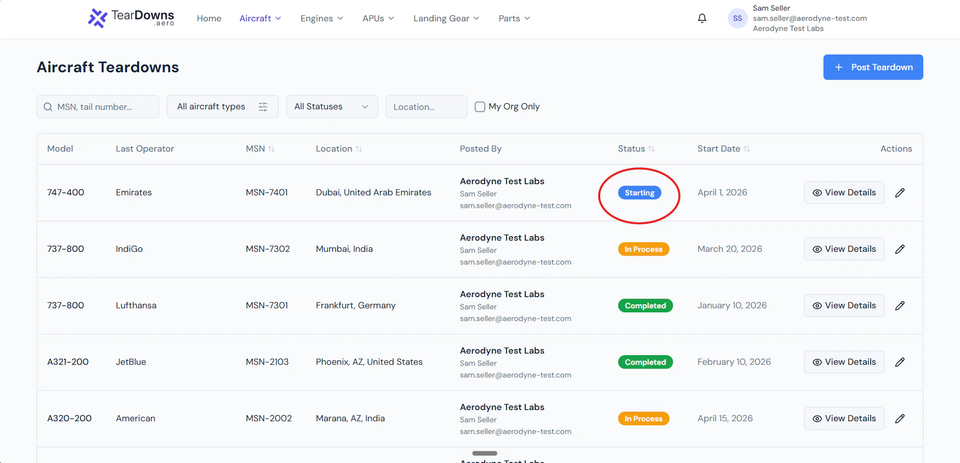This screenshot has width=960, height=463.
Task: Click the search magnifier icon
Action: pos(48,107)
